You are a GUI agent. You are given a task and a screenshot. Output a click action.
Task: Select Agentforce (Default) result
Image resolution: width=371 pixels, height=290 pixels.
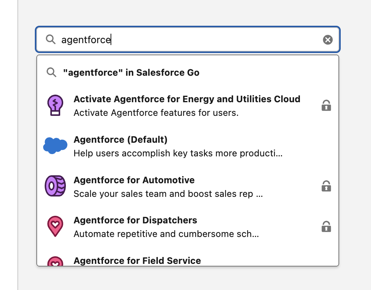coord(120,140)
